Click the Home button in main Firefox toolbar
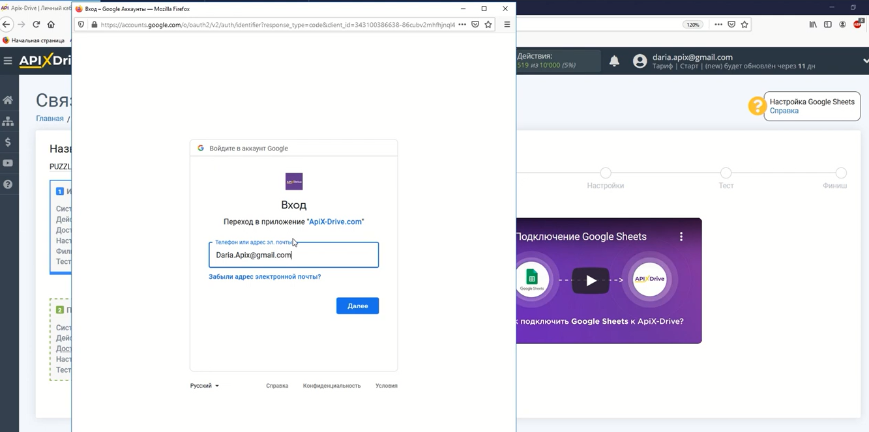 point(51,25)
